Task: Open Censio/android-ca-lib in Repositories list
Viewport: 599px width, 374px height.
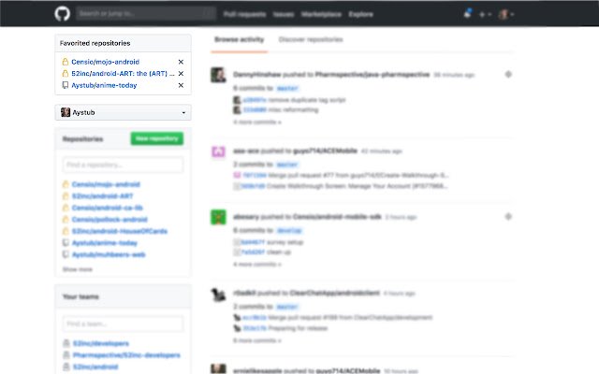Action: (x=108, y=208)
